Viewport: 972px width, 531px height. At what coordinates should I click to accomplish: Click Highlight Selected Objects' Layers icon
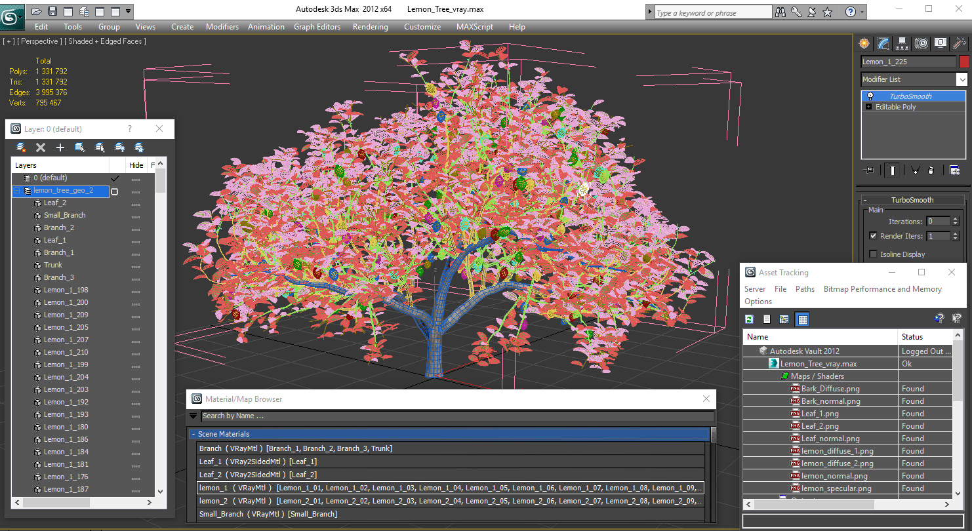[100, 147]
